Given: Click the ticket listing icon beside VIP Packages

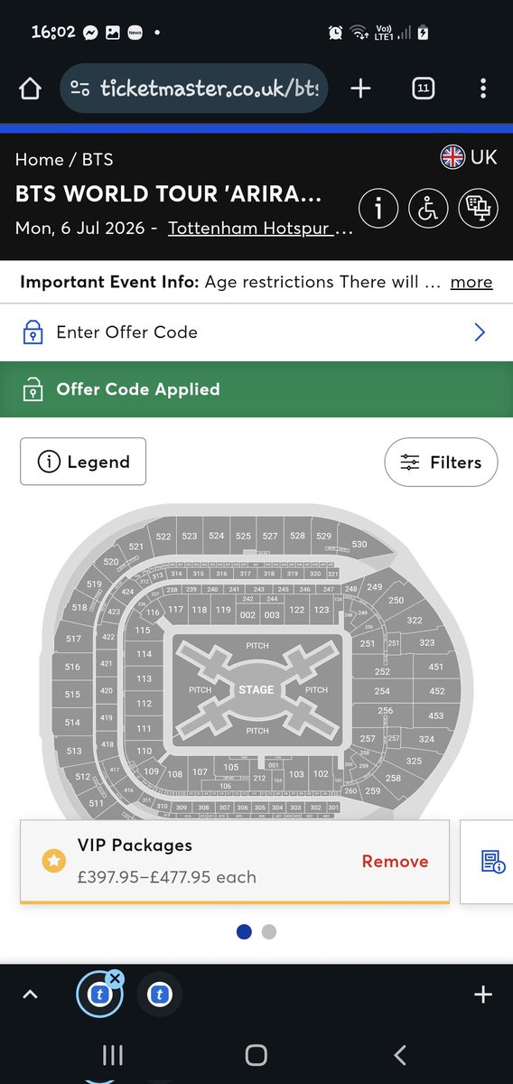Looking at the screenshot, I should pos(492,861).
